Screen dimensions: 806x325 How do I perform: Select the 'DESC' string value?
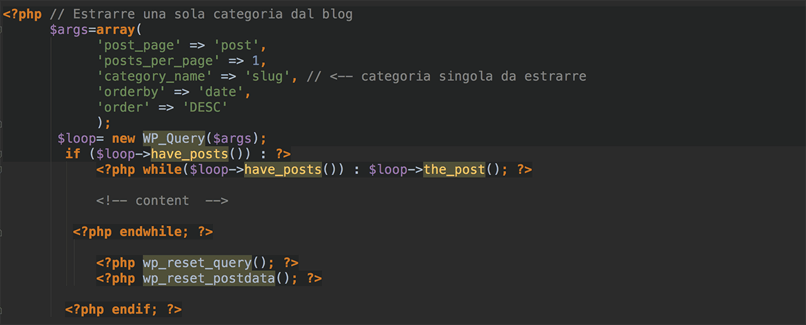pyautogui.click(x=205, y=107)
